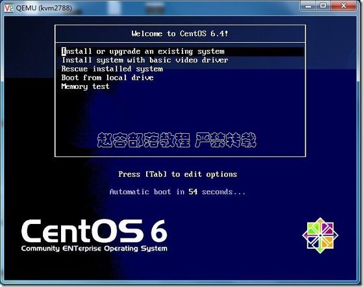Click the "Community ENTerprise Operating System" tagline
Viewport: 363px width, 287px height.
pos(94,248)
